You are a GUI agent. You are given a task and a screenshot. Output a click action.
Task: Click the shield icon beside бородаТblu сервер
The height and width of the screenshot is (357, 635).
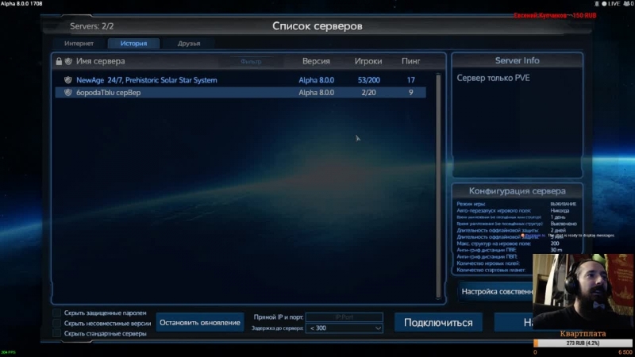tap(68, 93)
